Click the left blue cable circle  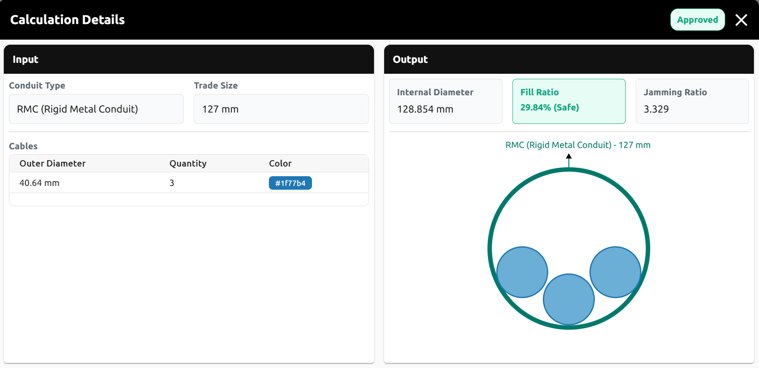point(522,272)
